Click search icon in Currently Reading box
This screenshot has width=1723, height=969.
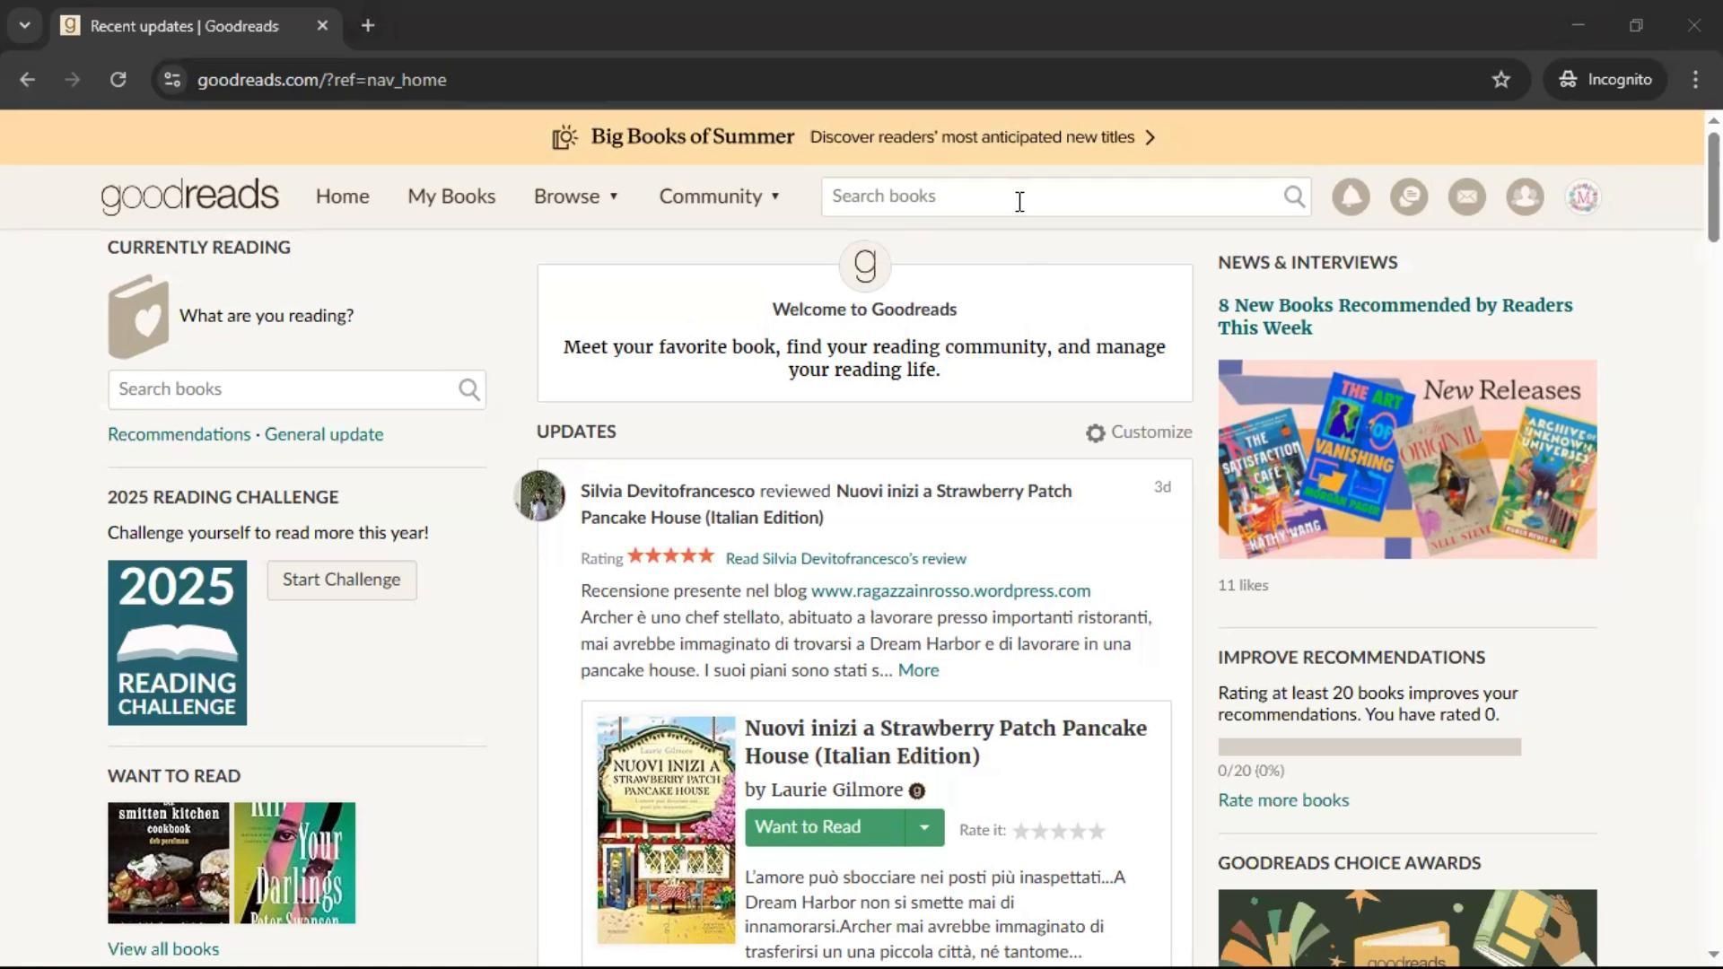(x=468, y=389)
